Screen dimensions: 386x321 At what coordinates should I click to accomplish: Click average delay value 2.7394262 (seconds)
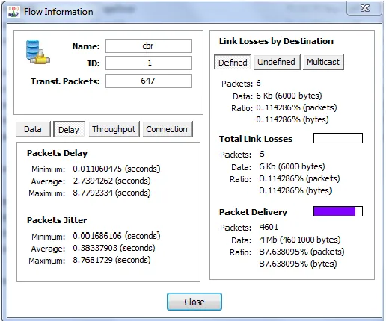pyautogui.click(x=111, y=181)
